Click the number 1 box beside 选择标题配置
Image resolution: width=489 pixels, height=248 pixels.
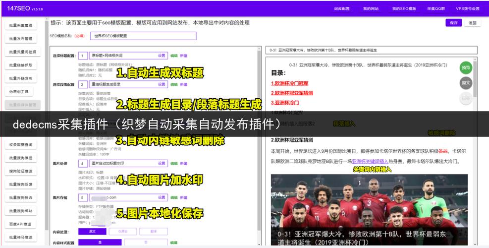[x=83, y=56]
